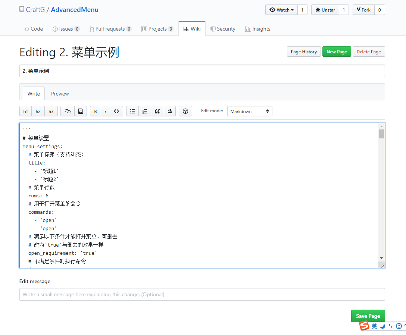
Task: Apply bold formatting with the B button
Action: coord(96,111)
